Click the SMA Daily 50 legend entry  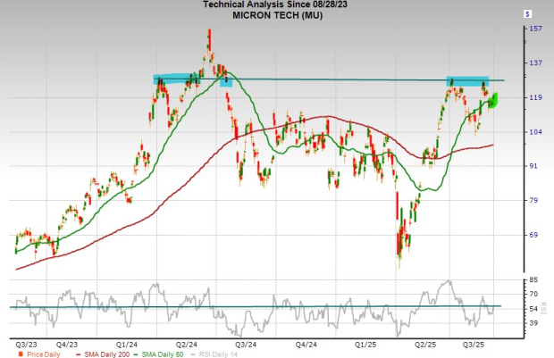coord(159,354)
